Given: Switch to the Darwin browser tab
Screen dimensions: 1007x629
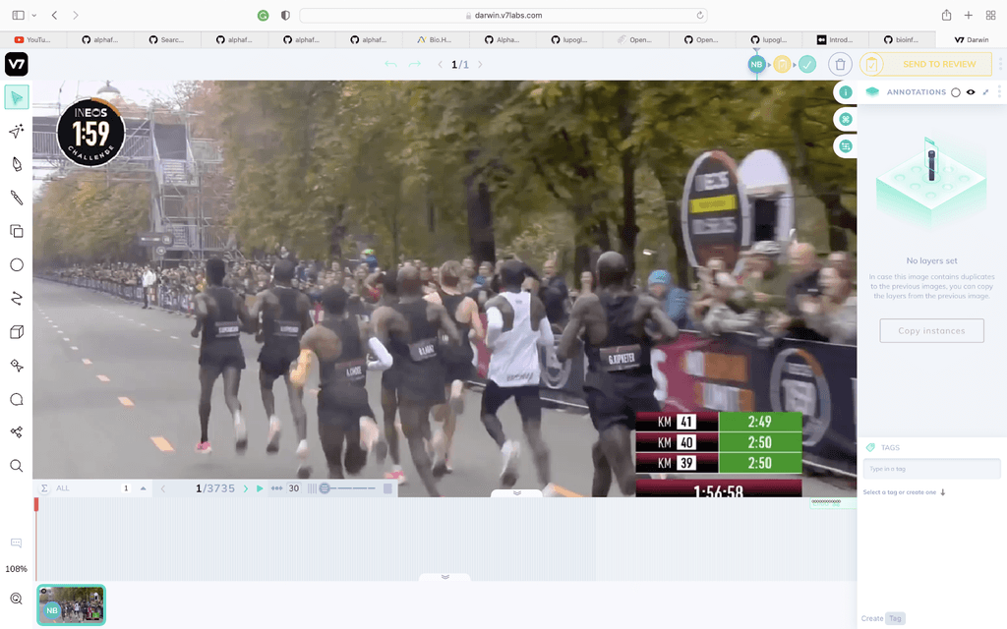Looking at the screenshot, I should (974, 40).
